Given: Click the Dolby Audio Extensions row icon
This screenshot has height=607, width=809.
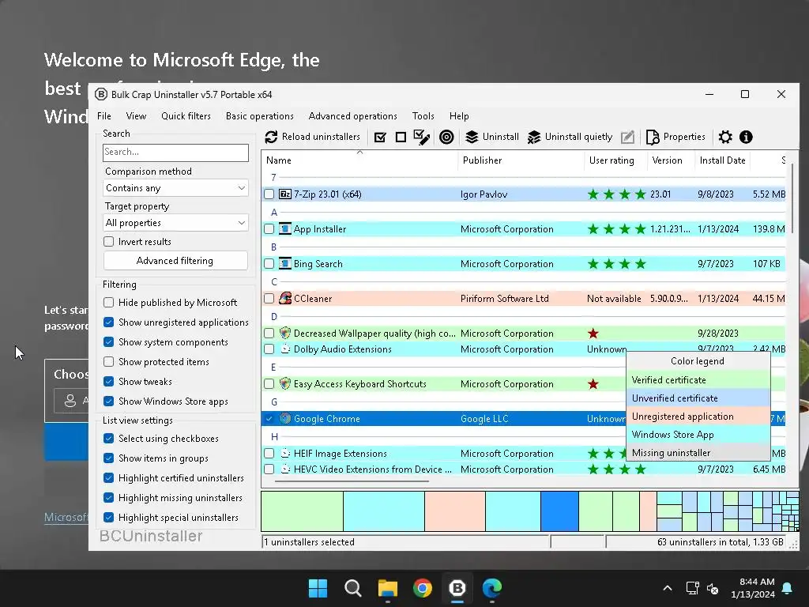Looking at the screenshot, I should (284, 349).
